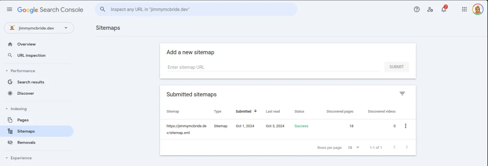Viewport: 488px width, 166px height.
Task: Click the Sitemaps page heading
Action: click(108, 28)
